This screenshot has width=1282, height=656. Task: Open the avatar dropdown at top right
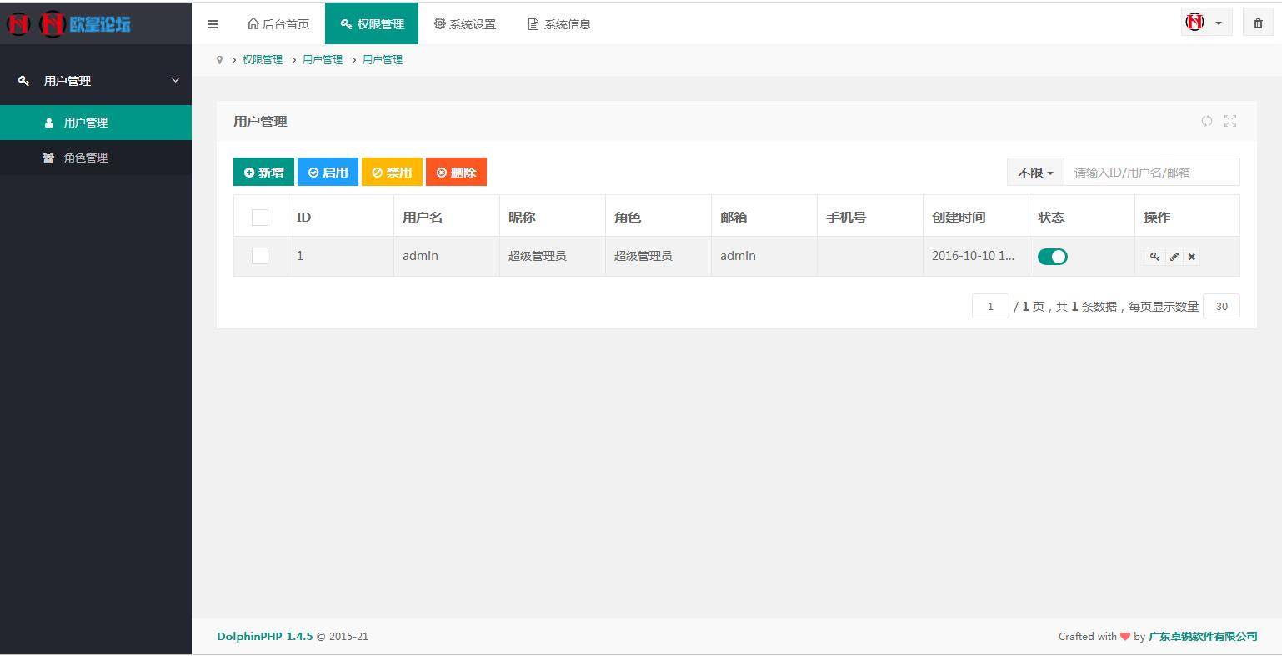tap(1205, 23)
